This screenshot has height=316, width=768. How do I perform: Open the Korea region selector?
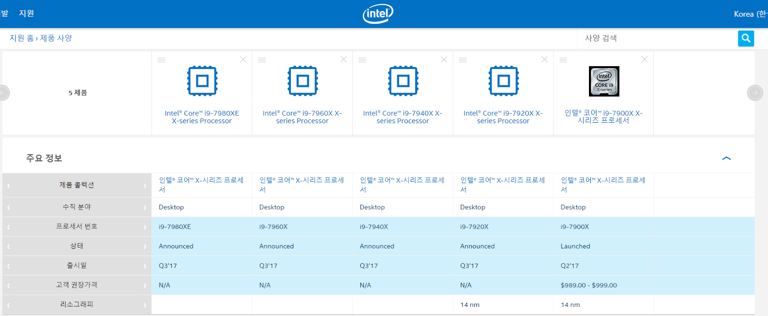coord(751,14)
